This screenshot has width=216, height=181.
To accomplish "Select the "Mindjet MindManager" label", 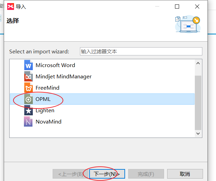I will pyautogui.click(x=64, y=77).
